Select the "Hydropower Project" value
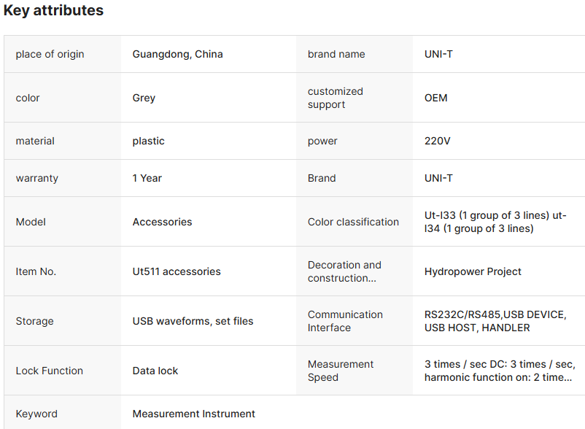Screen dimensions: 585x429 [473, 271]
